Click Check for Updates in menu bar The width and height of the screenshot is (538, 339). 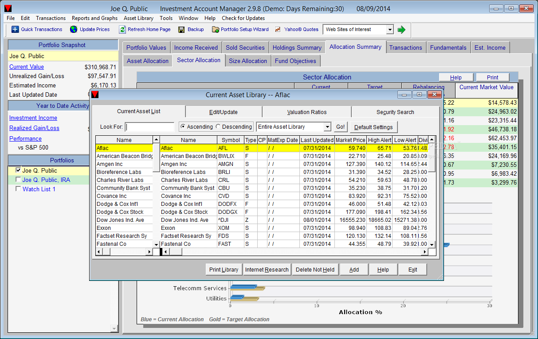tap(243, 18)
